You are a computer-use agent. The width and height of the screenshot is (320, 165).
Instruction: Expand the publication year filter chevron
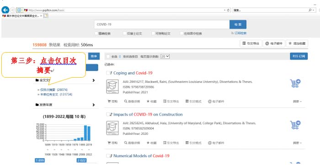[93, 105]
